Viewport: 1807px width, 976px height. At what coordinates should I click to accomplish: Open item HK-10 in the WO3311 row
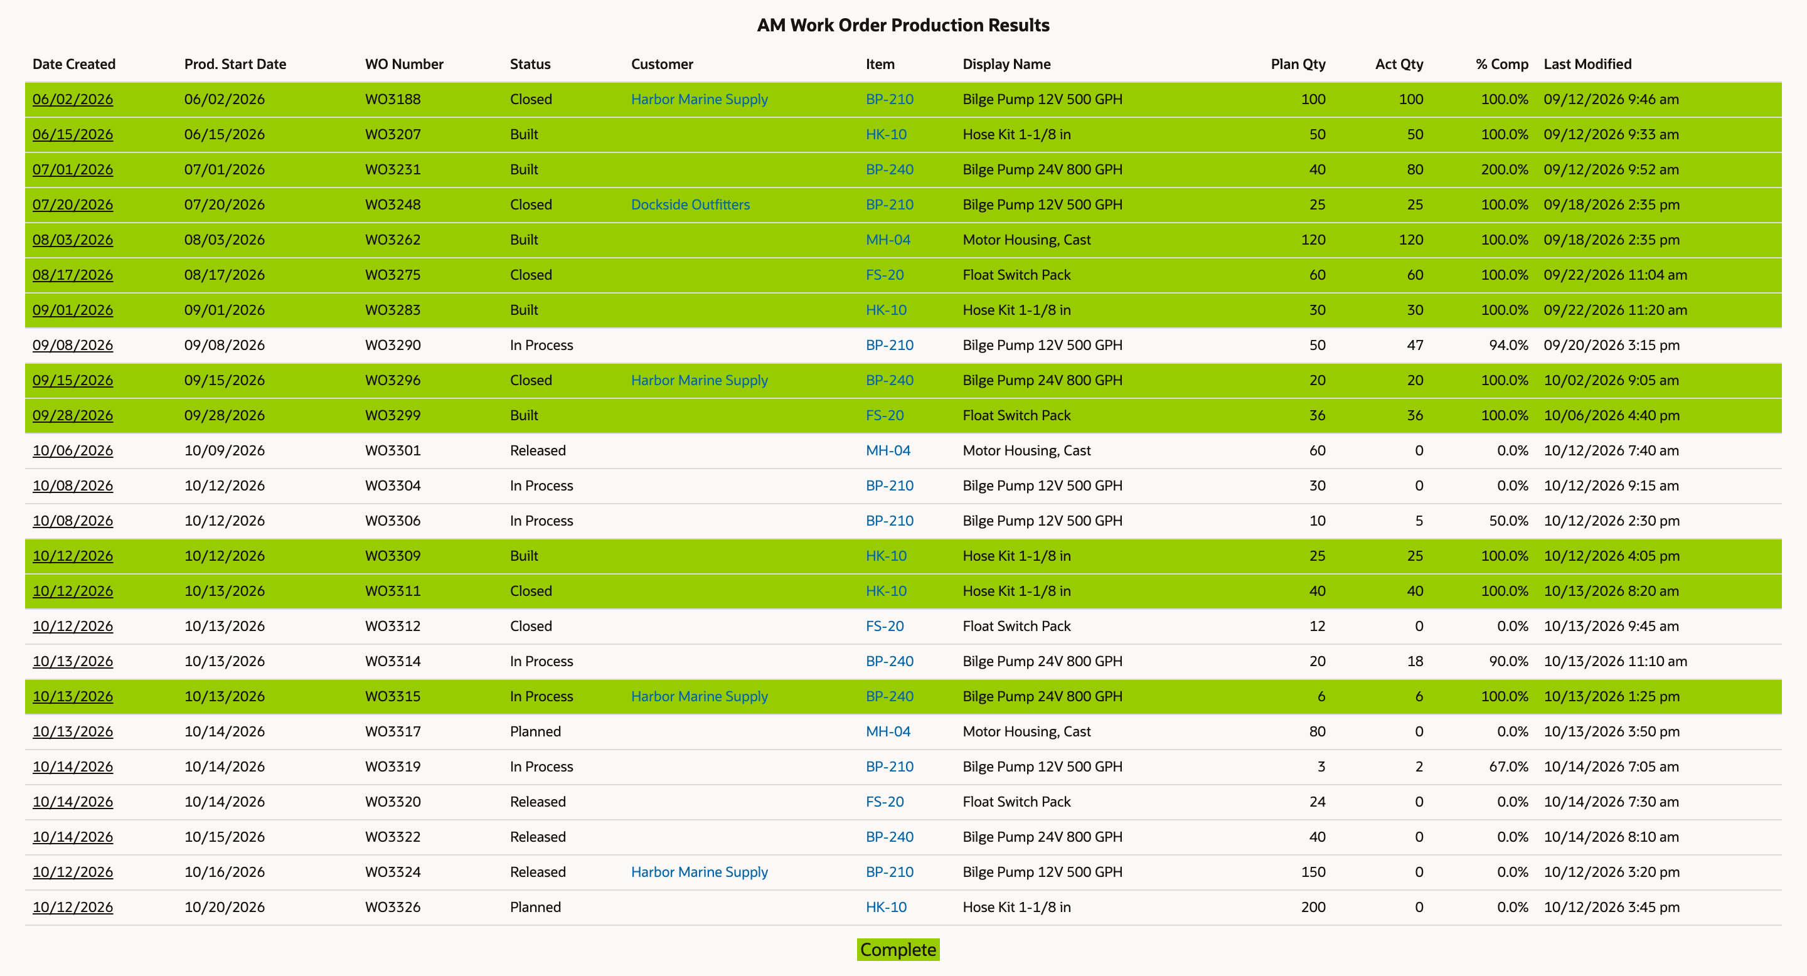pos(886,590)
